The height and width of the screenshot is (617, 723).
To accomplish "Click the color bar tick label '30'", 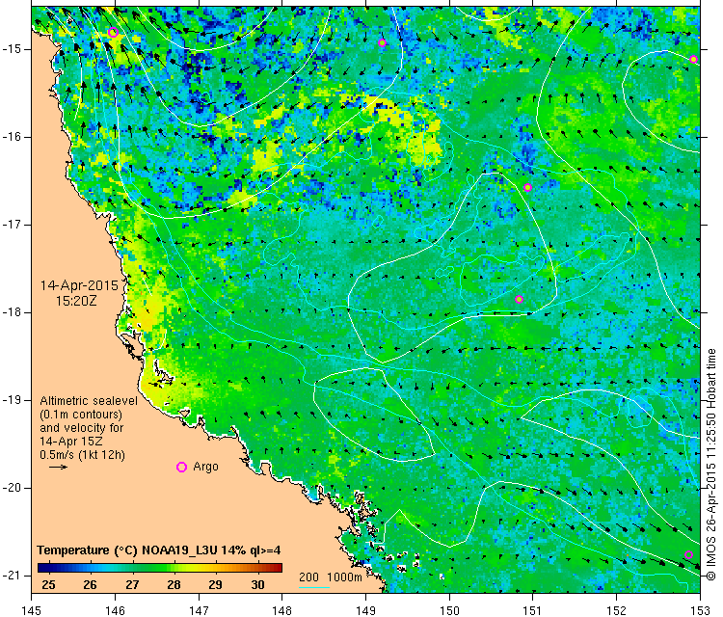I will coord(257,585).
